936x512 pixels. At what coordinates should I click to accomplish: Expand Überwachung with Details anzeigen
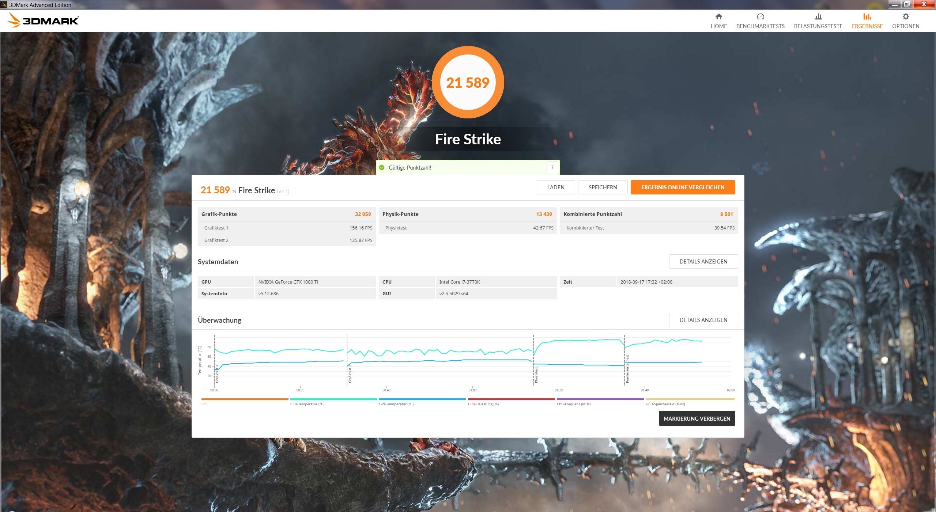[703, 320]
